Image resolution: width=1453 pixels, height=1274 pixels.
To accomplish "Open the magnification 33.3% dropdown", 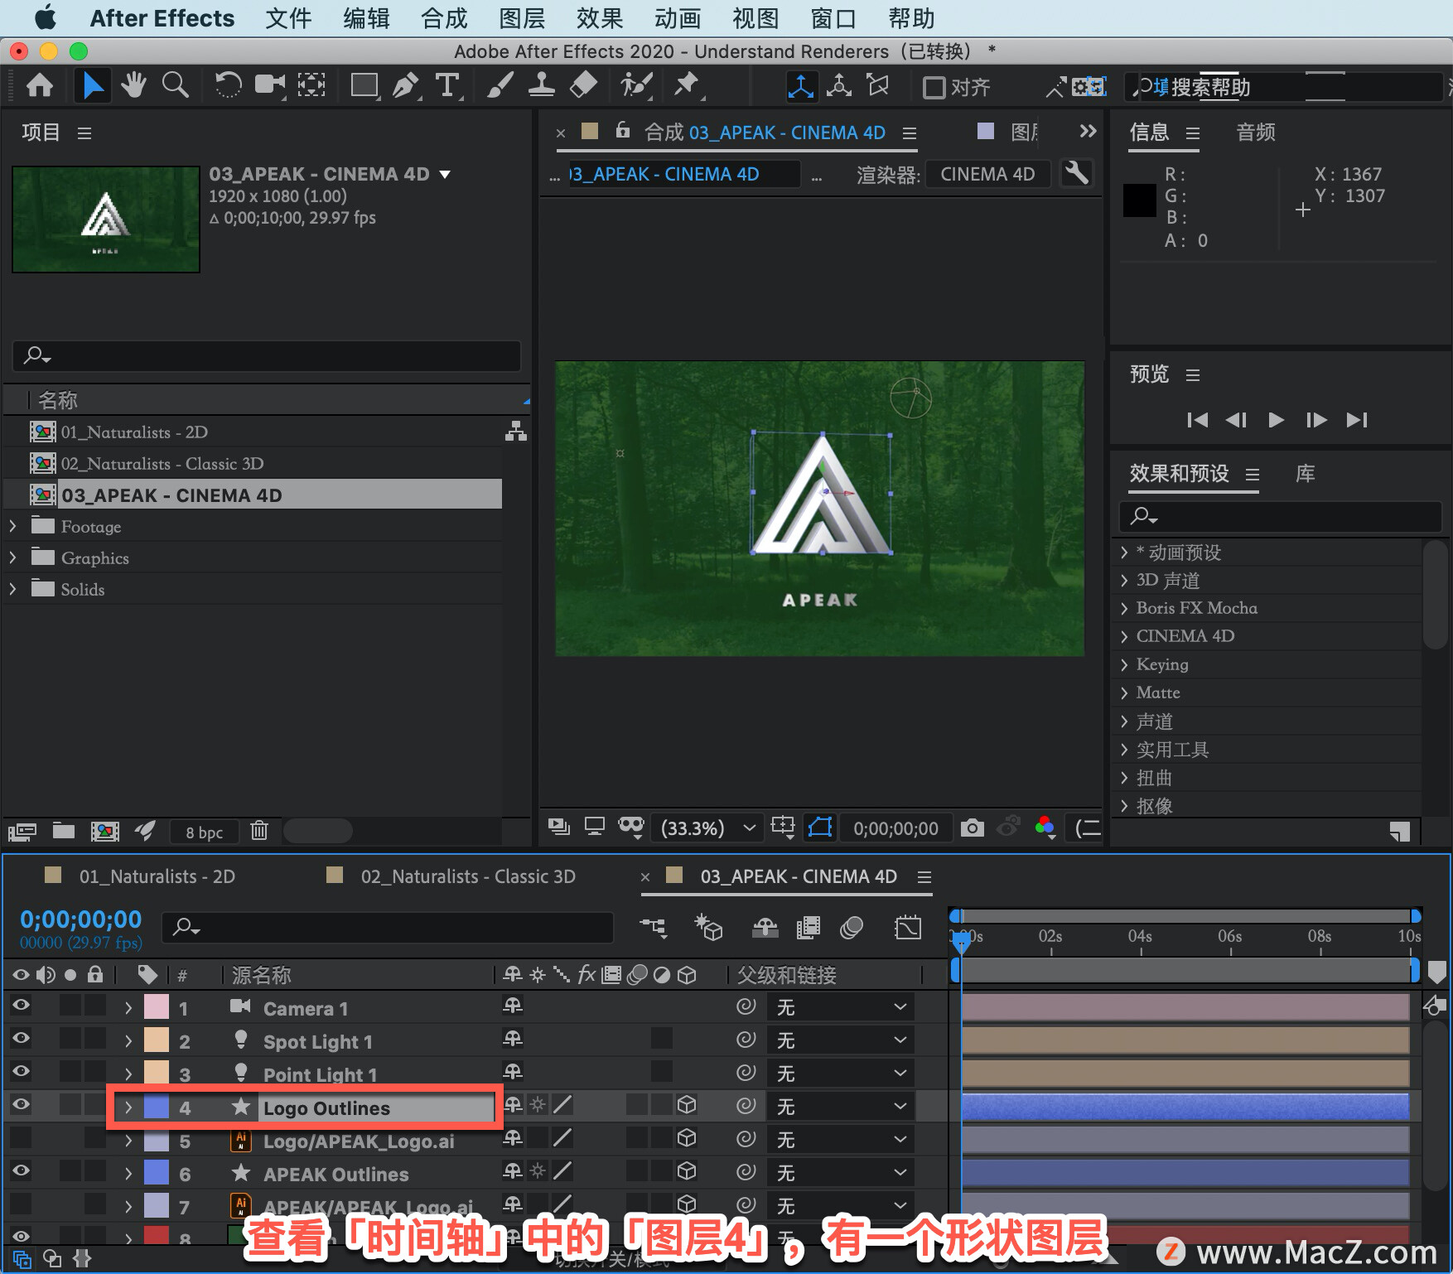I will [708, 828].
